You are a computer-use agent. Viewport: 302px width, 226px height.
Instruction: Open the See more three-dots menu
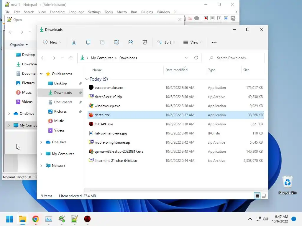coord(214,42)
